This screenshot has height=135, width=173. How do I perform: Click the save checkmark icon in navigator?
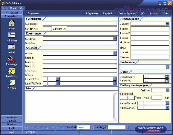pos(57,127)
